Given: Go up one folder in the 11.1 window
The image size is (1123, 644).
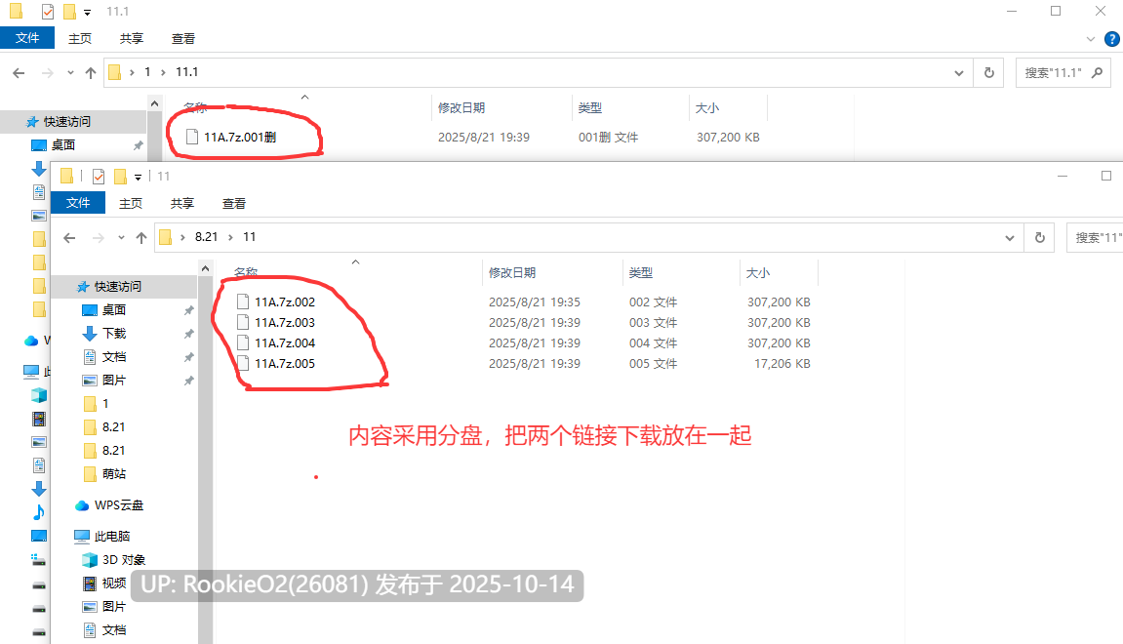Looking at the screenshot, I should pyautogui.click(x=90, y=73).
